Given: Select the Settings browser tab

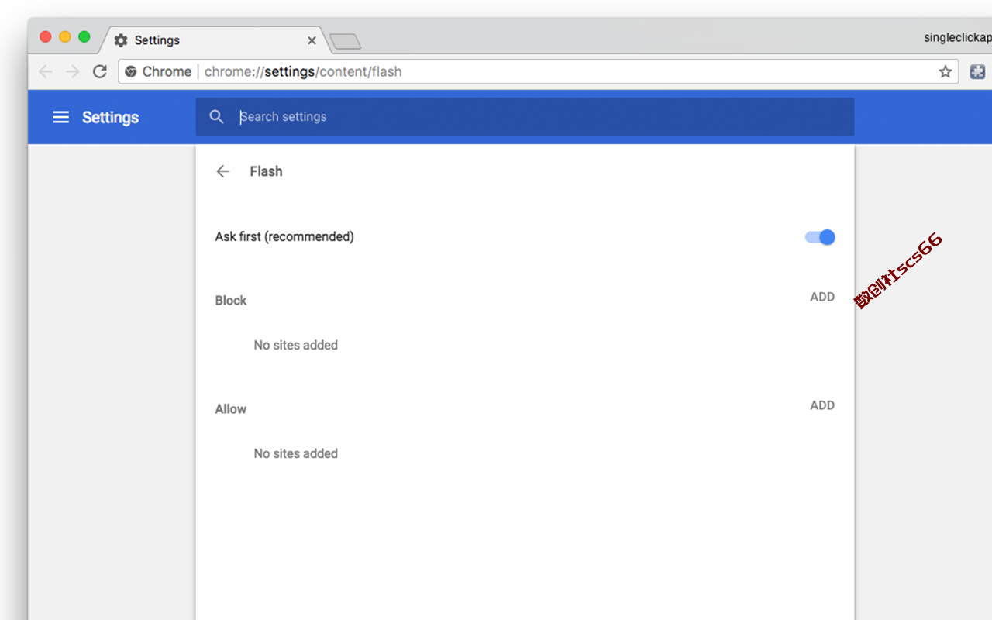Looking at the screenshot, I should tap(215, 40).
